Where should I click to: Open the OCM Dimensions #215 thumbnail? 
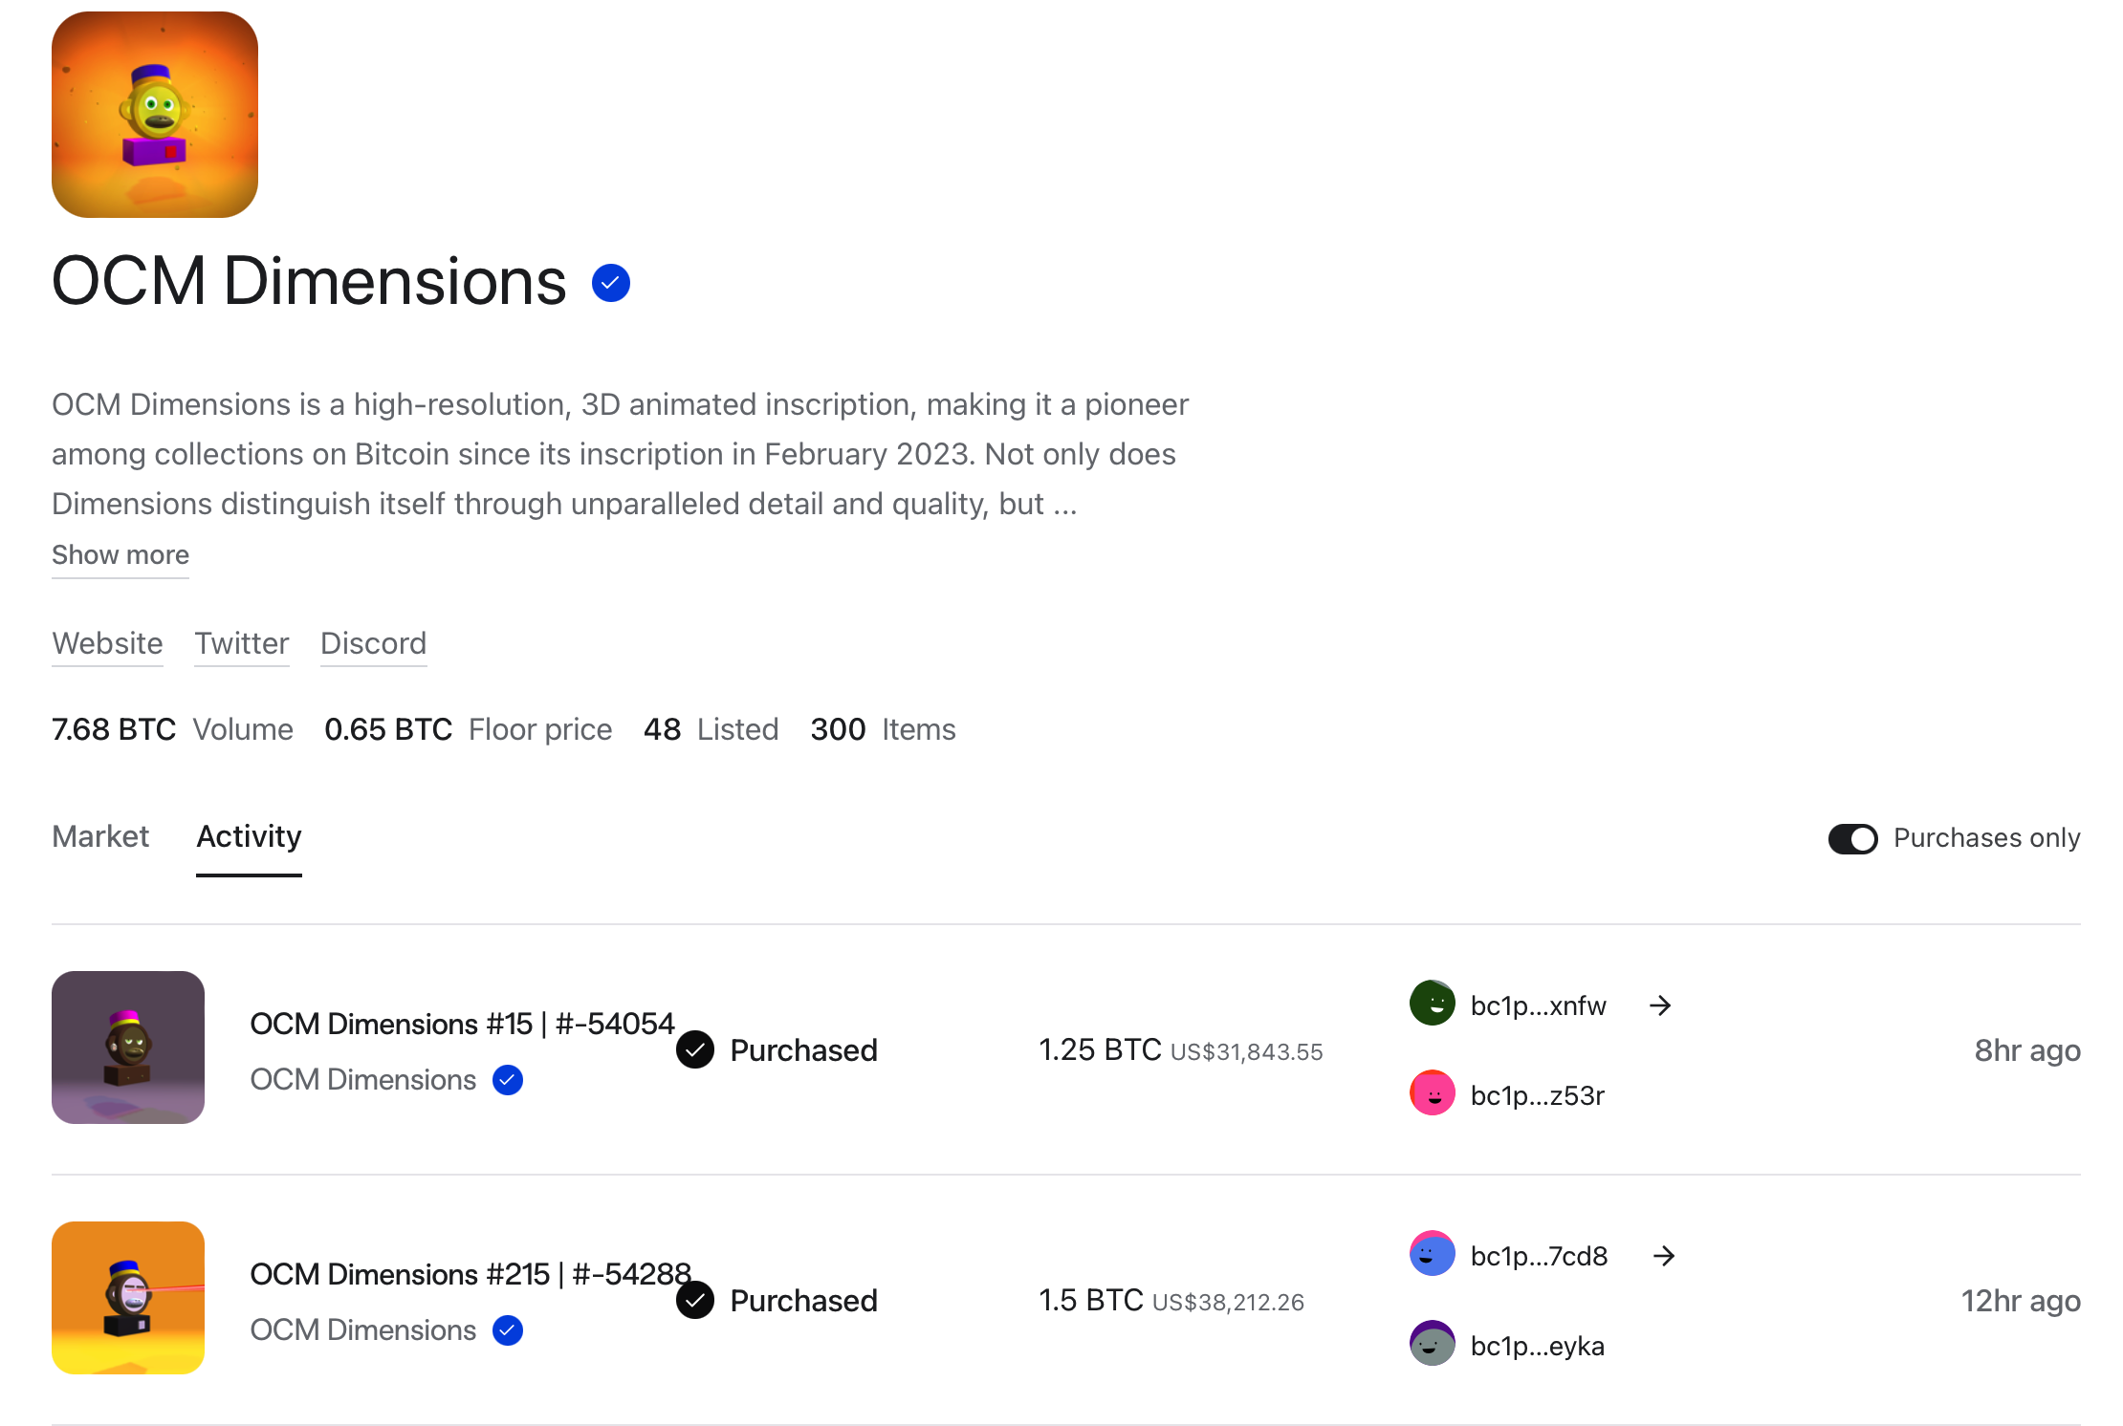click(128, 1298)
